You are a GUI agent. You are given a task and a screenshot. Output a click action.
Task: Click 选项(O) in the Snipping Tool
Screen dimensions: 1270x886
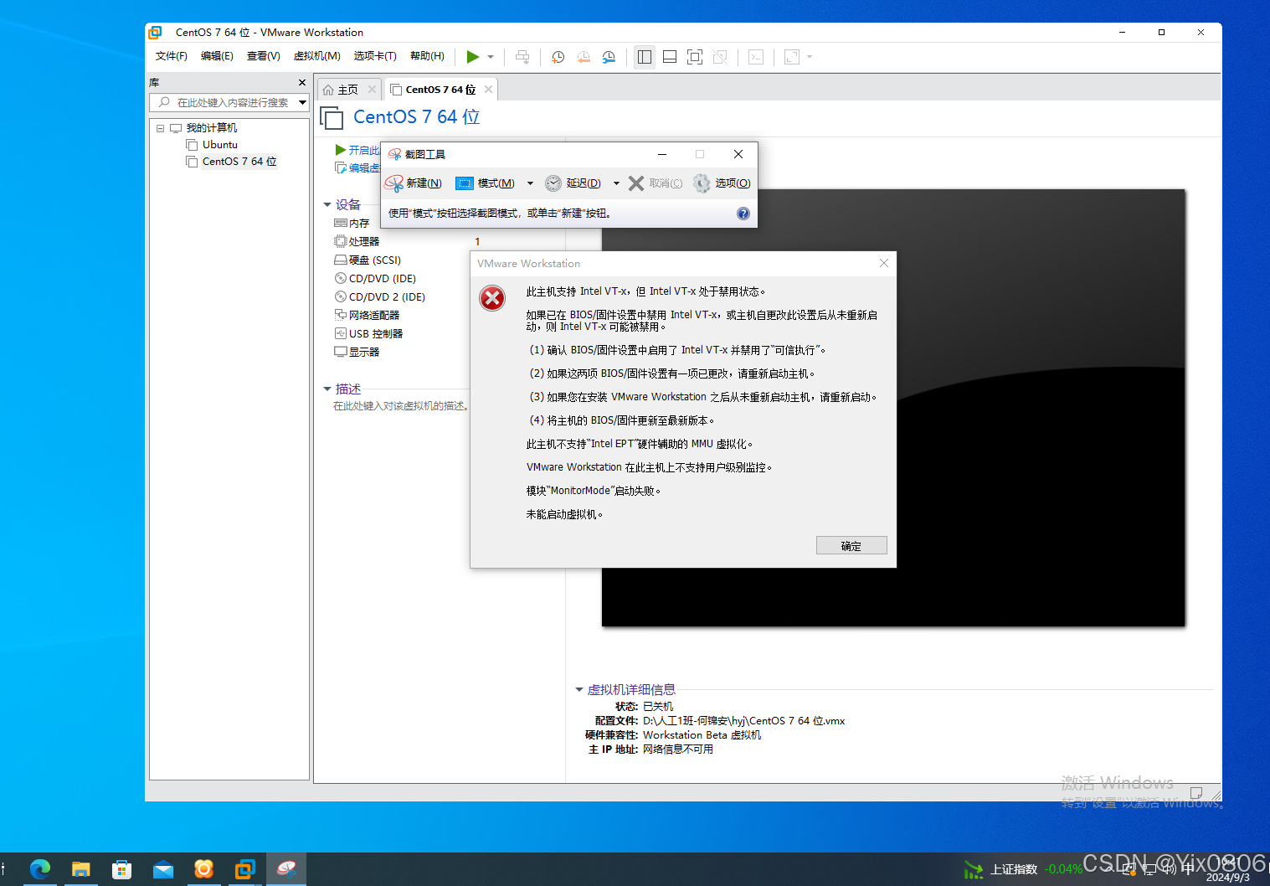pos(722,183)
